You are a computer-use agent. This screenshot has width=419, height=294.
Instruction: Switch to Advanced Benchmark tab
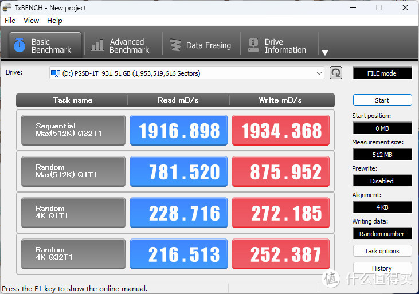123,45
